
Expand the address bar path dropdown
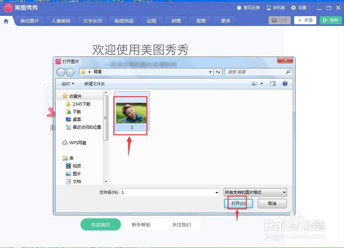(x=210, y=72)
